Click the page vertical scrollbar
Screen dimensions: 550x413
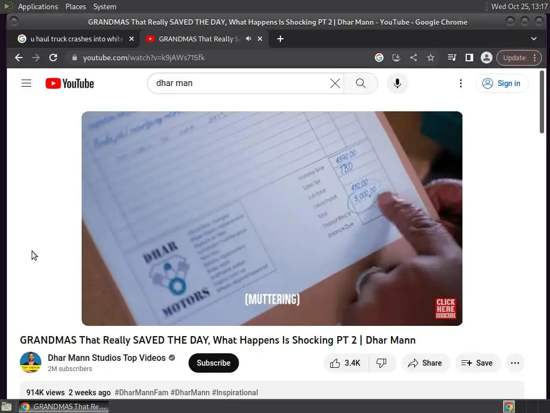click(541, 102)
